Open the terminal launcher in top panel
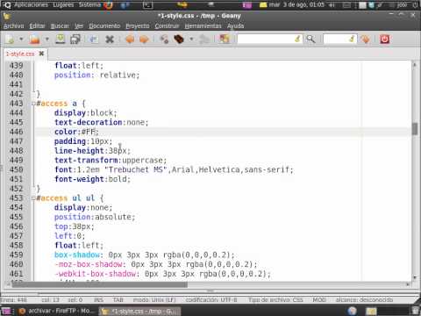This screenshot has height=316, width=421. coord(147,5)
